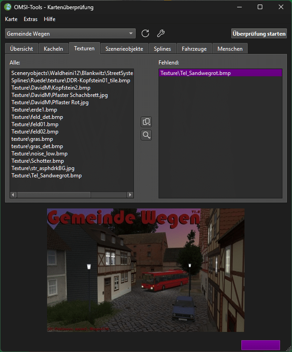Switch to the Szenerieobjekte tab
Viewport: 292px width, 352px height.
(124, 49)
